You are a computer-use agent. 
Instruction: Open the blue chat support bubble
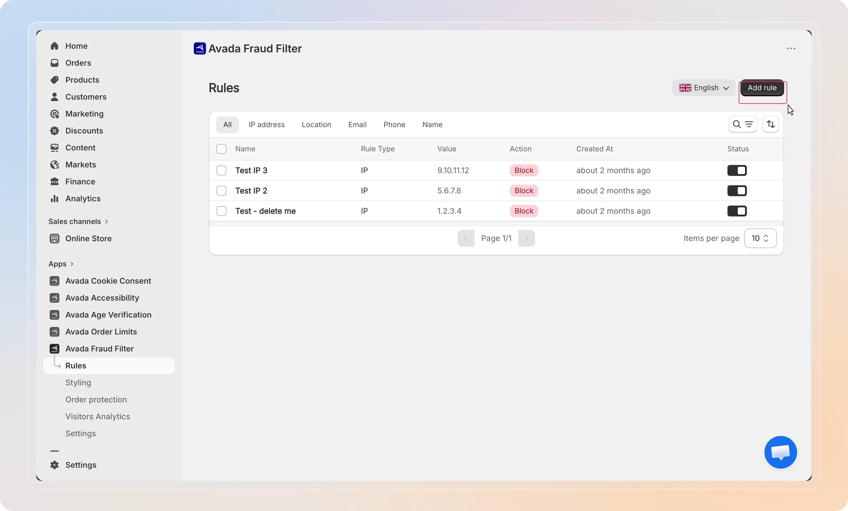(x=780, y=452)
